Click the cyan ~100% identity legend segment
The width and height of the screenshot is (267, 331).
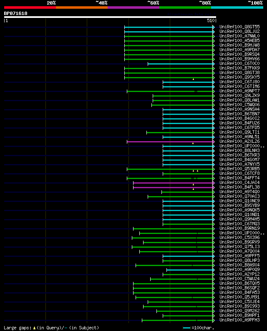pos(237,7)
